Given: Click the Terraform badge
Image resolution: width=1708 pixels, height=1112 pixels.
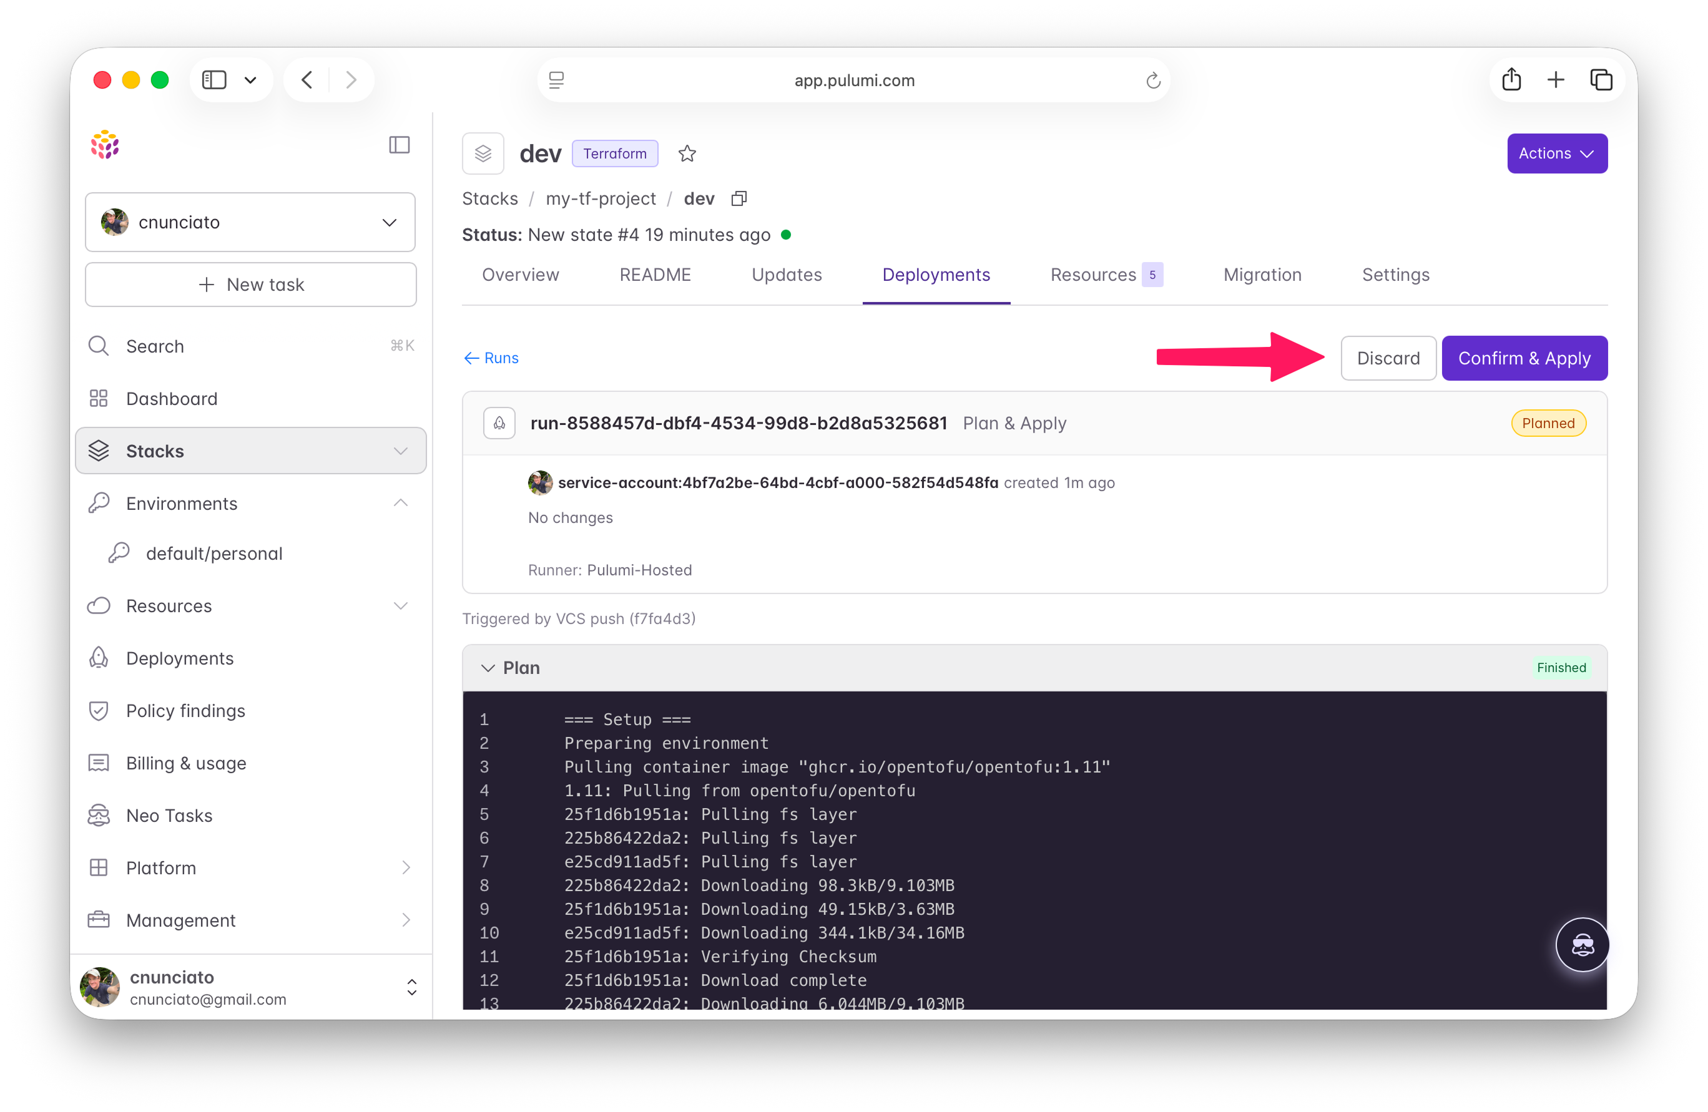Looking at the screenshot, I should tap(614, 154).
